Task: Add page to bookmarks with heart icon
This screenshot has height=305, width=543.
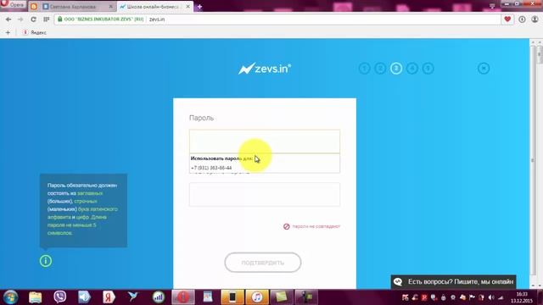Action: coord(507,19)
